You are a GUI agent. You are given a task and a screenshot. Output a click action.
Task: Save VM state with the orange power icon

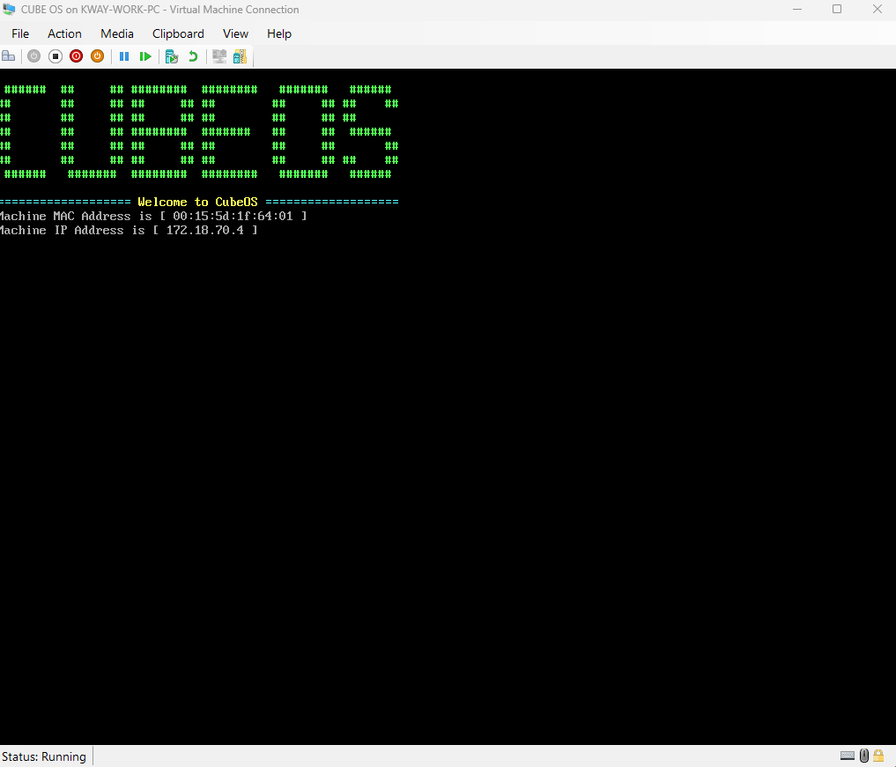click(x=97, y=56)
